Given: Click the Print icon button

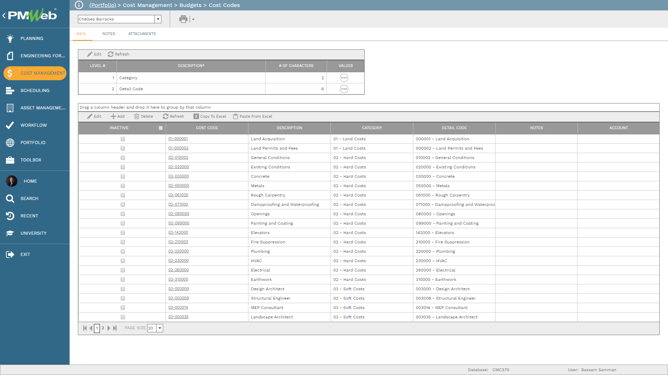Looking at the screenshot, I should tap(183, 19).
